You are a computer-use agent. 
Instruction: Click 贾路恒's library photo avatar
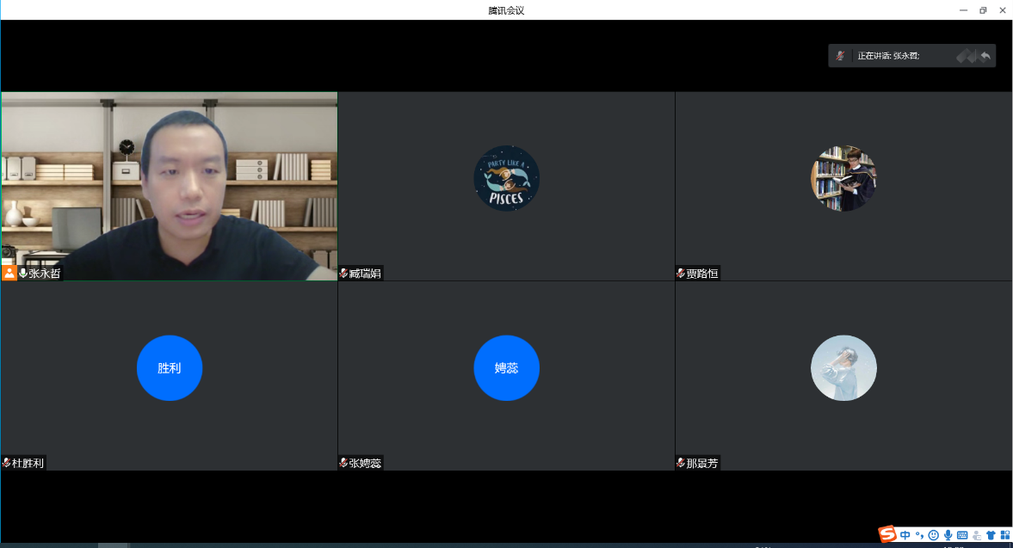click(843, 178)
